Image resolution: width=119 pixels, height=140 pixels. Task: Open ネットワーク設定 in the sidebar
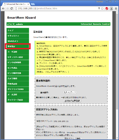pyautogui.click(x=18, y=100)
